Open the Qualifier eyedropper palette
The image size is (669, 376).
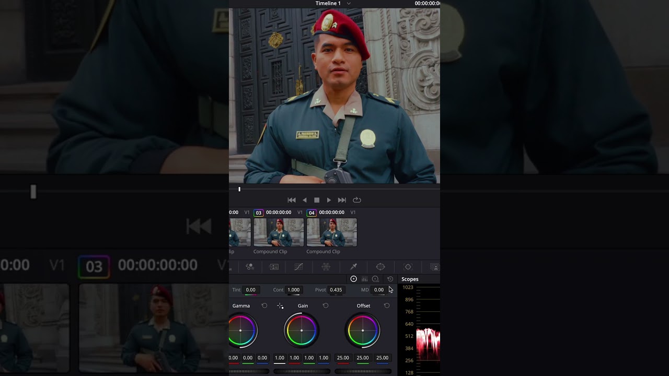point(353,266)
